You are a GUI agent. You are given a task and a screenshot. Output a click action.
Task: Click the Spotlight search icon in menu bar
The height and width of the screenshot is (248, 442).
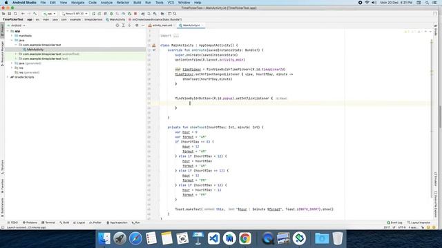pos(427,3)
